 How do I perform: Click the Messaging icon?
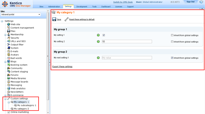click(x=9, y=85)
